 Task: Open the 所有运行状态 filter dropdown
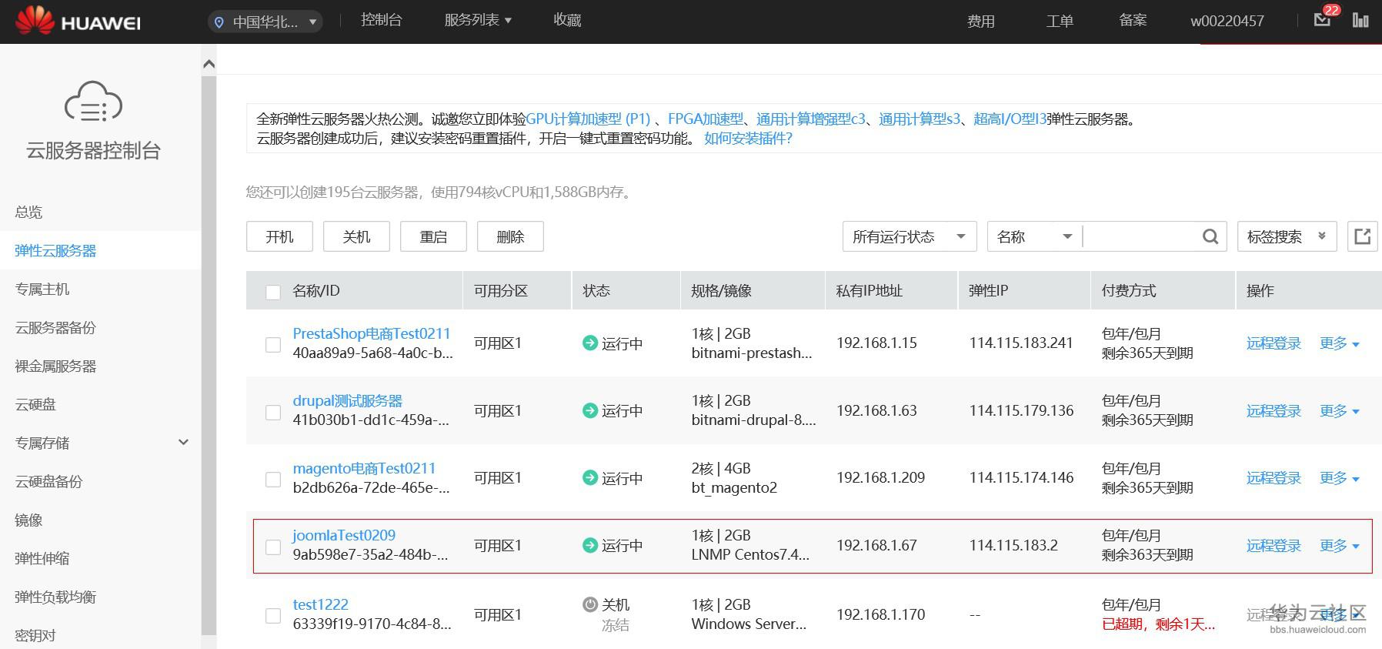[910, 236]
